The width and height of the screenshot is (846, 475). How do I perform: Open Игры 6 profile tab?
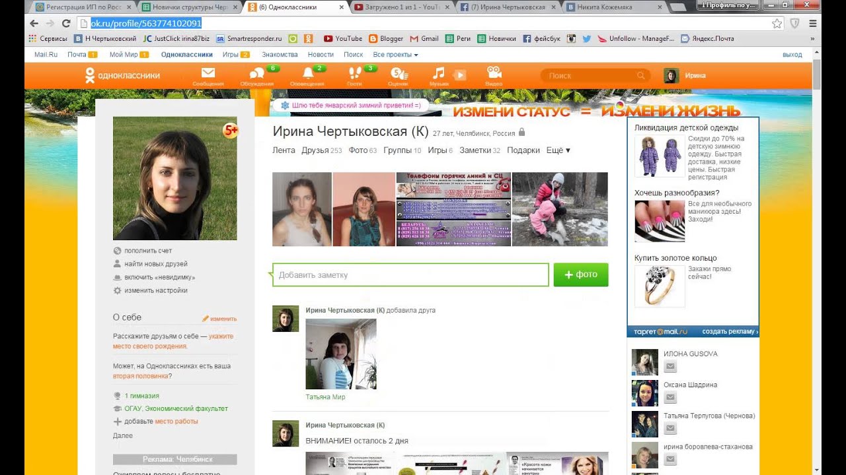(x=440, y=150)
